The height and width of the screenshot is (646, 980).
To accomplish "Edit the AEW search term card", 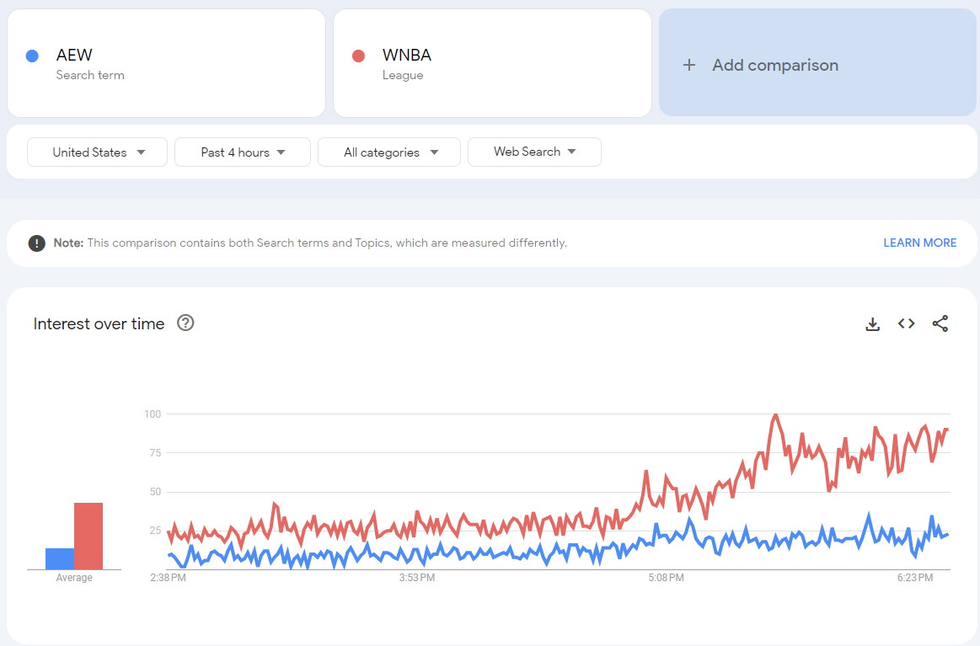I will tap(166, 63).
